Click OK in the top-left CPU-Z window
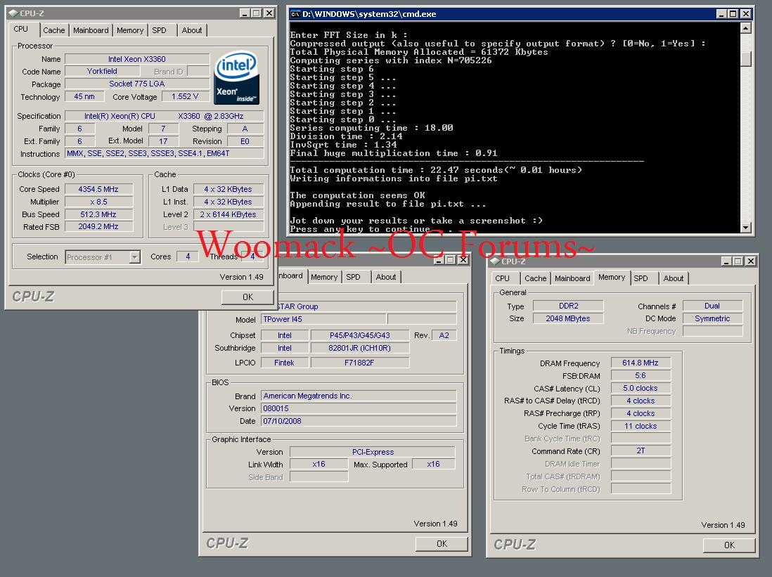Screen dimensions: 772x577 coord(247,297)
